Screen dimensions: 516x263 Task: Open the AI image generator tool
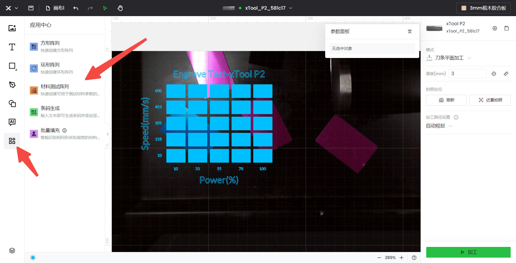coord(12,122)
